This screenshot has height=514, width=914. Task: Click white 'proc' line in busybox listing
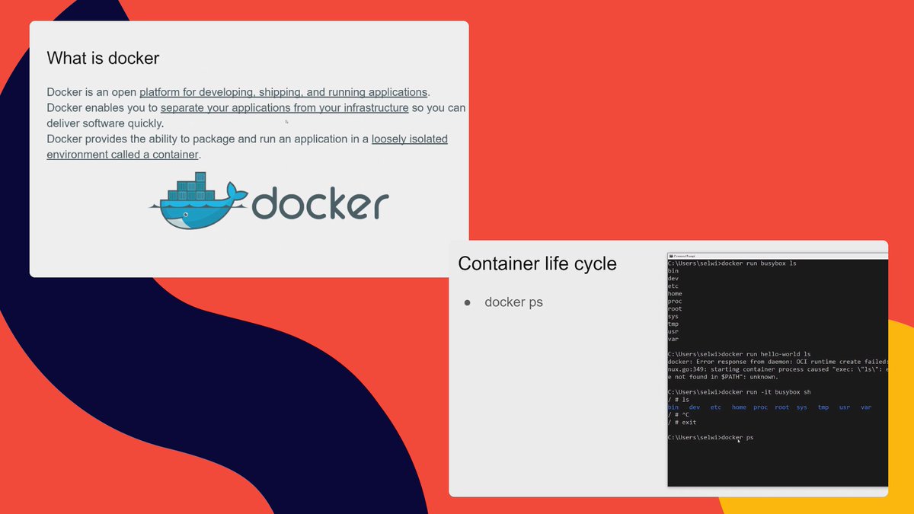674,301
